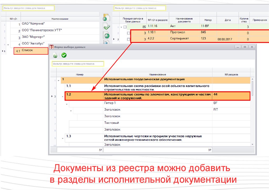Collapse the section 1.2 tree node
This screenshot has height=190, width=269.
coord(63,96)
